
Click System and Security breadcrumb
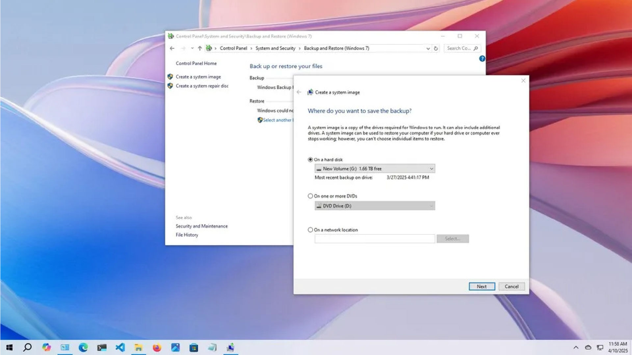275,48
